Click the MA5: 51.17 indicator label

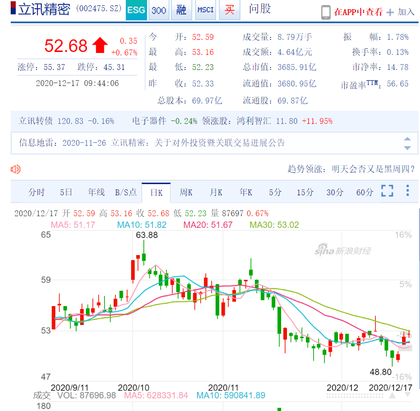click(73, 225)
